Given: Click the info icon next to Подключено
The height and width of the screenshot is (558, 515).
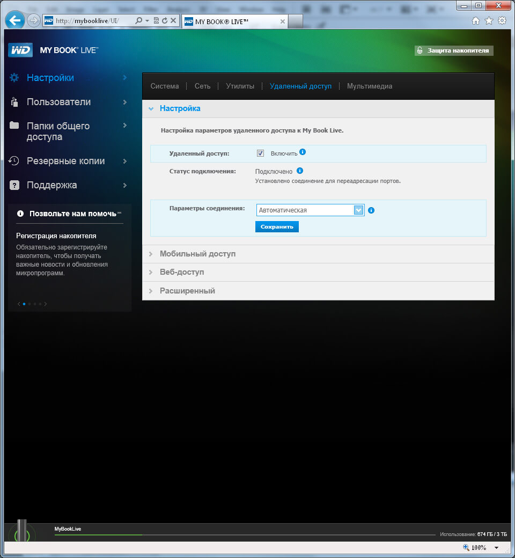Looking at the screenshot, I should point(300,171).
